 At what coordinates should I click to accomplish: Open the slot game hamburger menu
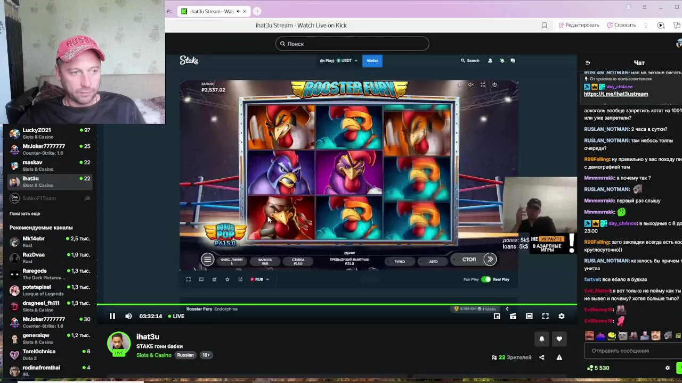click(x=207, y=260)
